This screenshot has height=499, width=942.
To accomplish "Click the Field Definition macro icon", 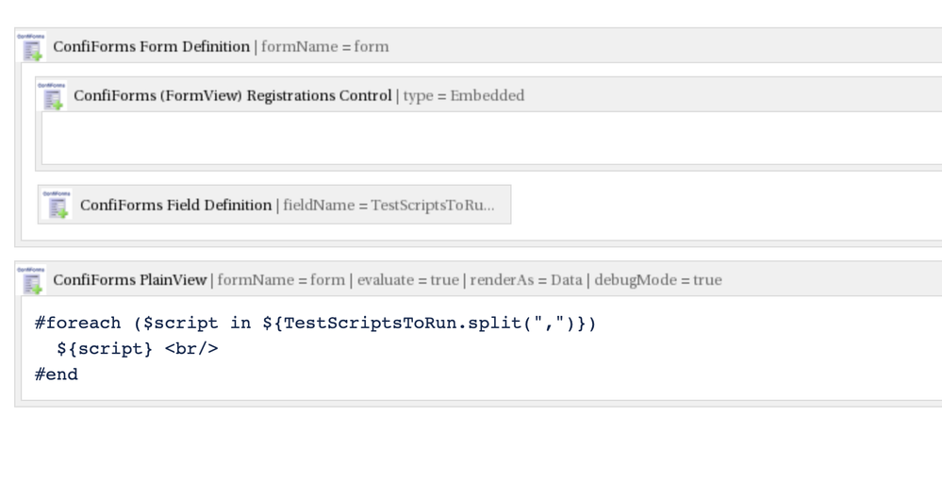I will tap(58, 205).
